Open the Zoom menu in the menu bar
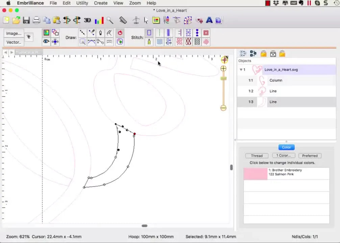The width and height of the screenshot is (340, 243). pos(135,3)
